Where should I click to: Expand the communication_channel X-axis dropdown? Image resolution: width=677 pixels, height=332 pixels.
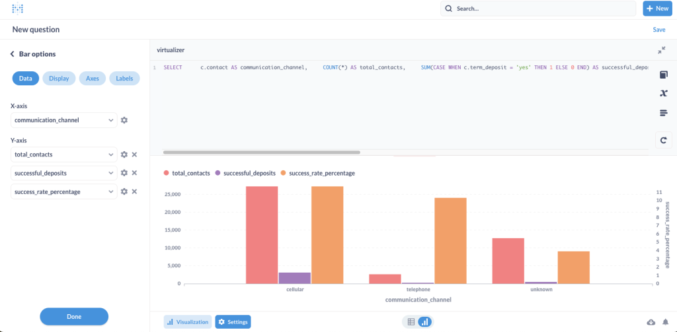(x=110, y=120)
